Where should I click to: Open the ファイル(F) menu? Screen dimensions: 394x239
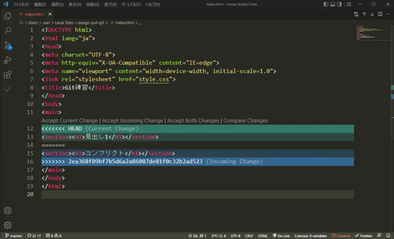(21, 4)
